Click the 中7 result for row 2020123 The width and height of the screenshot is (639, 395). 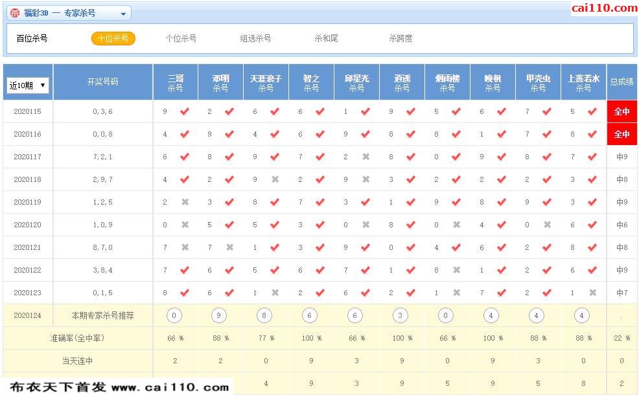[622, 293]
